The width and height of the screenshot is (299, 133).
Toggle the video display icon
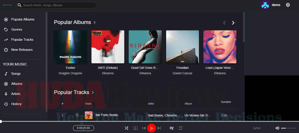135,128
